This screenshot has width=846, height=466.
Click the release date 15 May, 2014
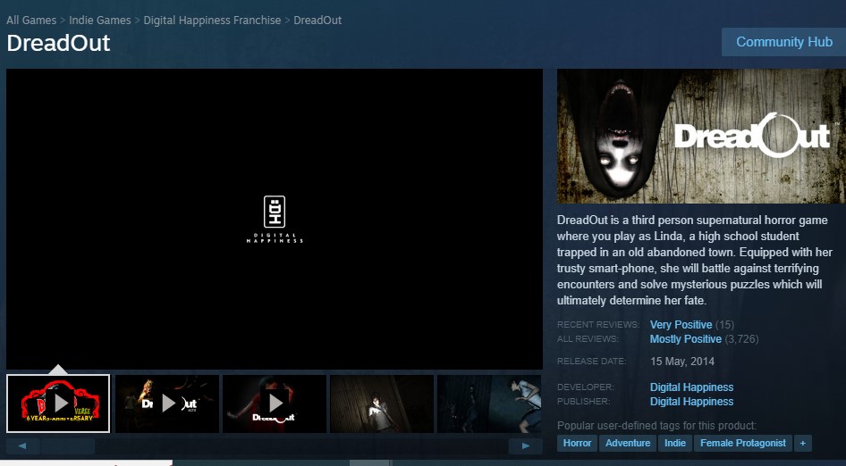pyautogui.click(x=682, y=361)
